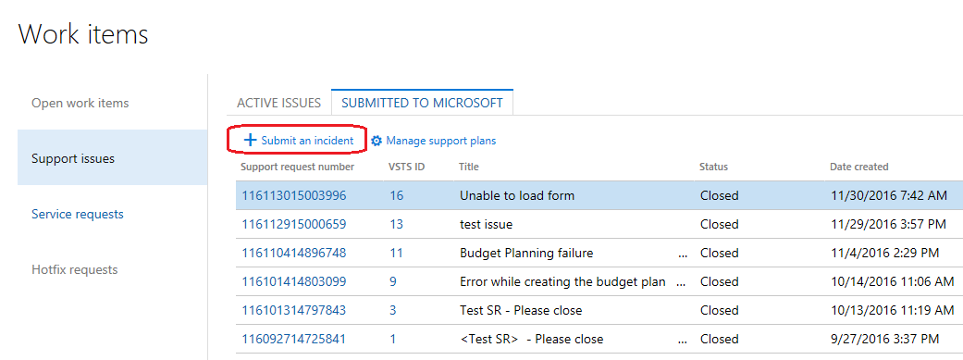Click the gear icon for Manage support plans

pos(377,141)
